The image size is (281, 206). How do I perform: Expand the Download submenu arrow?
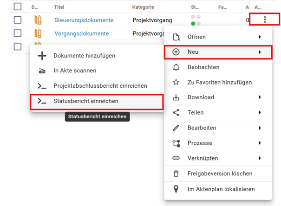(x=260, y=97)
